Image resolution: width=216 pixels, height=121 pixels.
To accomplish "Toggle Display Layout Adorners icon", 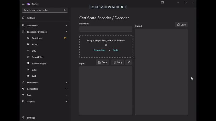I will pyautogui.click(x=105, y=7).
